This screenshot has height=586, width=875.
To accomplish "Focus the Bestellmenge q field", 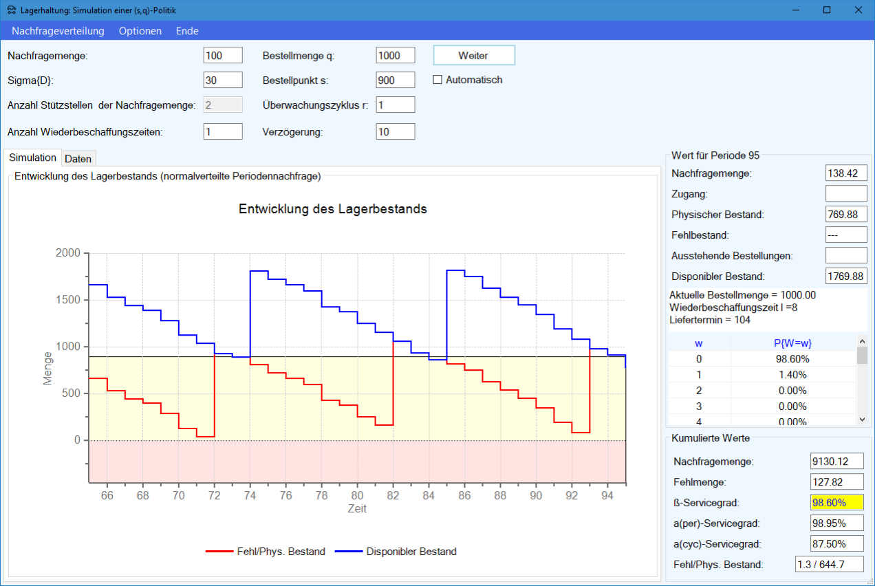I will click(396, 56).
